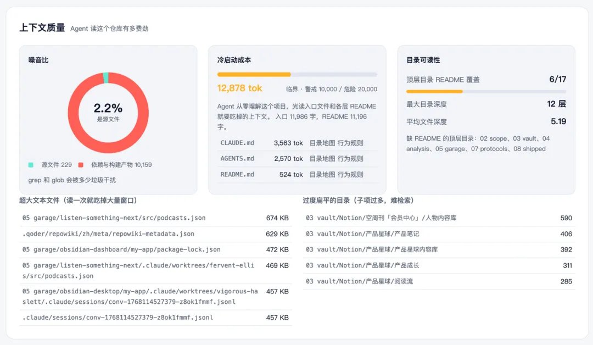
Task: Click the 平均文件深度 label
Action: point(426,122)
